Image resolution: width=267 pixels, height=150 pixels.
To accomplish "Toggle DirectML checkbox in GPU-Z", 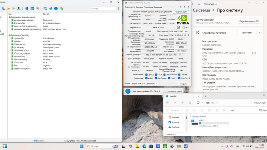I will tap(179, 74).
